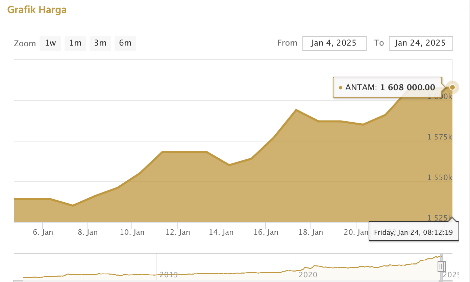
Task: Click the 14. Jan axis label
Action: (x=221, y=232)
